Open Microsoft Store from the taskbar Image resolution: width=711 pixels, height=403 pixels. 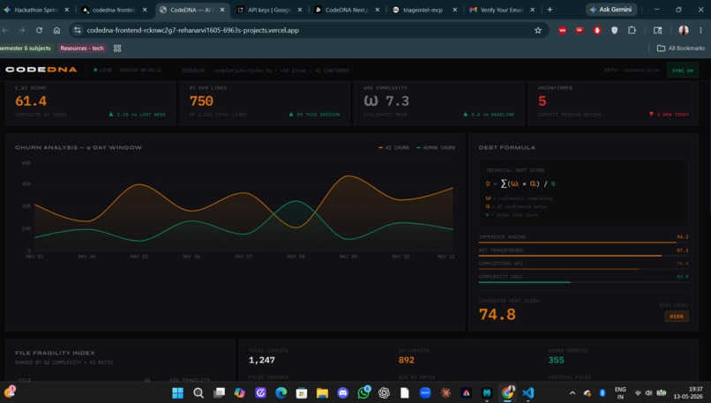pos(302,392)
